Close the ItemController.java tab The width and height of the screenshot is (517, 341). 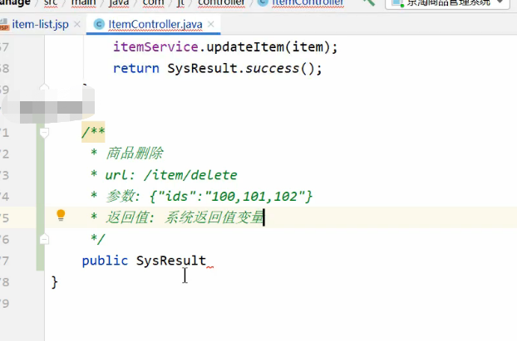pos(211,24)
